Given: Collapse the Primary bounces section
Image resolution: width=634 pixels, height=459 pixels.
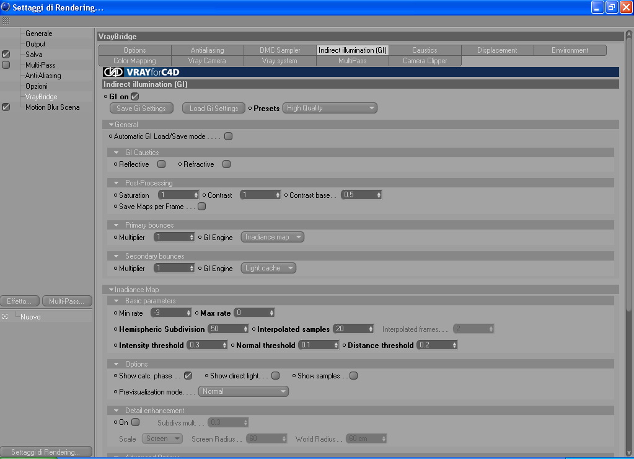Looking at the screenshot, I should [x=117, y=225].
